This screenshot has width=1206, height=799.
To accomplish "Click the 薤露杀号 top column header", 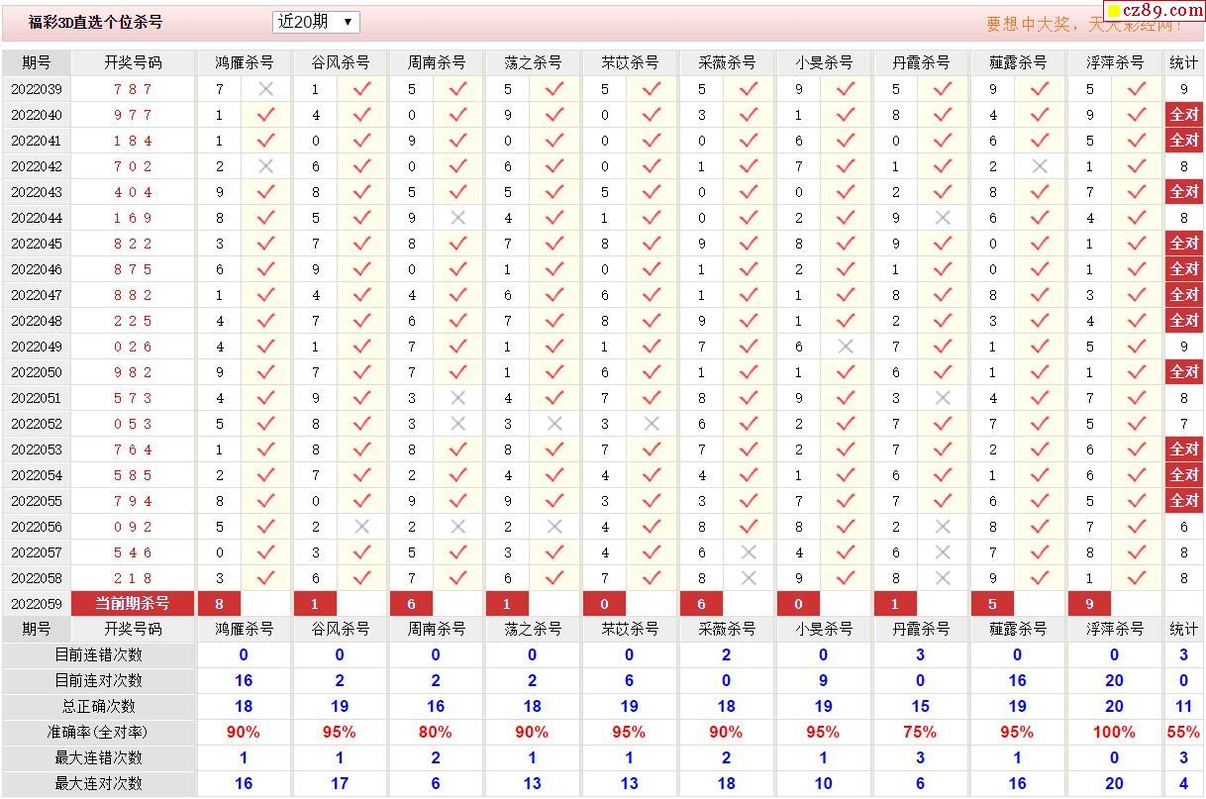I will (1018, 62).
